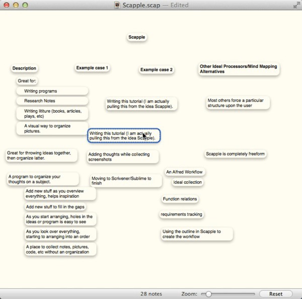Select 'As you look over everything' note

[x=60, y=234]
